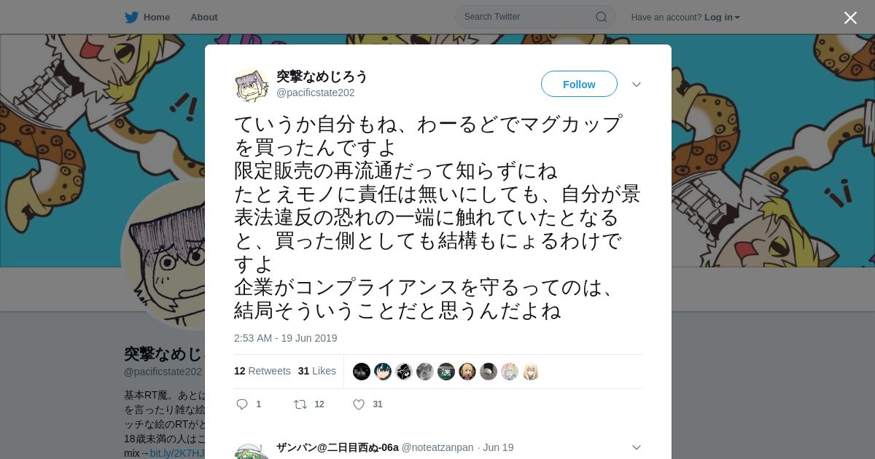Expand the options chevron on ザンパン's reply
The width and height of the screenshot is (875, 459).
coord(637,447)
